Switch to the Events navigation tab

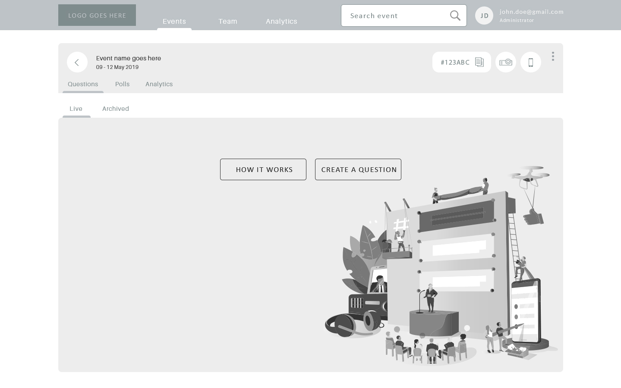[x=174, y=21]
